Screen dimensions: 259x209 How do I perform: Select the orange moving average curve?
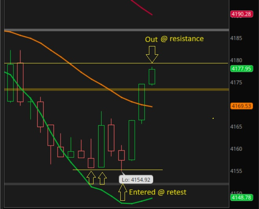point(81,72)
